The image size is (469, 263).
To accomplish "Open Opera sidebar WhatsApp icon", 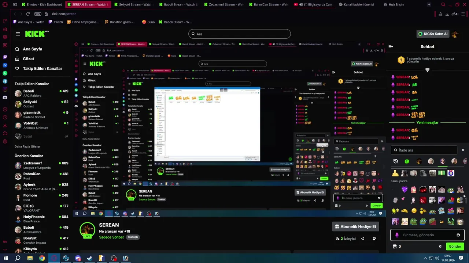I will click(x=5, y=73).
